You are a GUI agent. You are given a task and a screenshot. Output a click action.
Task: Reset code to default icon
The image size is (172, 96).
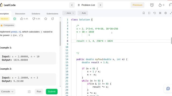(155, 13)
